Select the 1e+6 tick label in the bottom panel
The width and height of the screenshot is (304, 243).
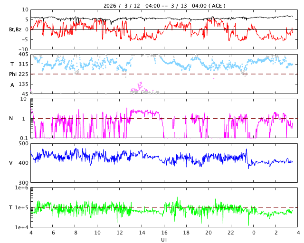point(21,188)
